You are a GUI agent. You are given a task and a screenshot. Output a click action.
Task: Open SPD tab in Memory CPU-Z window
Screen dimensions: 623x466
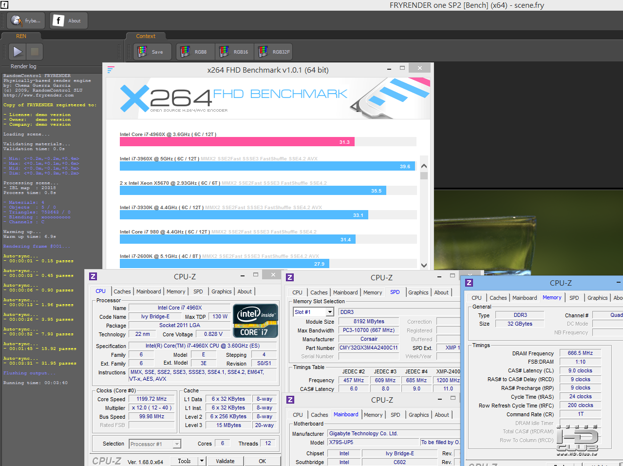pyautogui.click(x=574, y=298)
